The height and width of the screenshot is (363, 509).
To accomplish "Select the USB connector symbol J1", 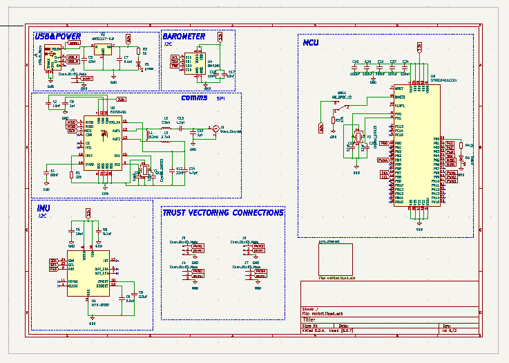I will point(52,57).
